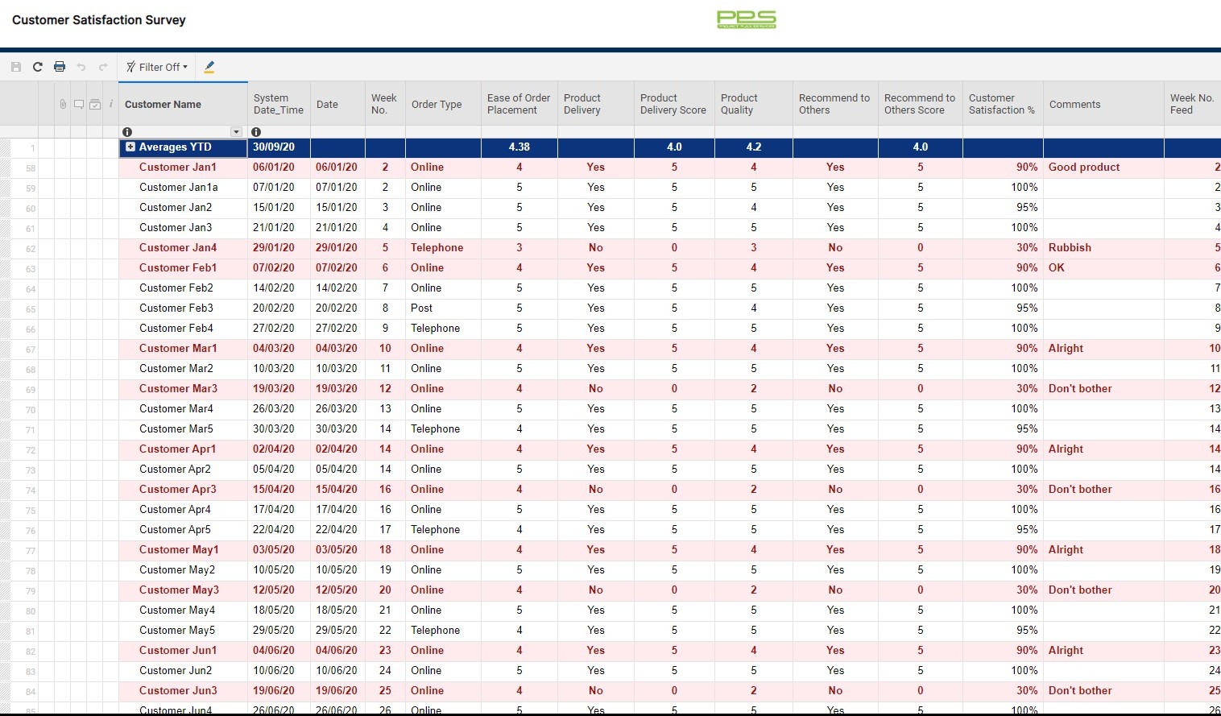Click the Save icon in toolbar
The image size is (1221, 716).
[x=16, y=67]
